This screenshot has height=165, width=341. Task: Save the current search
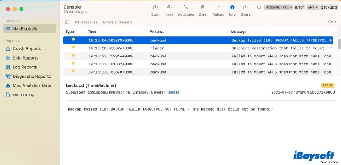coord(332,22)
